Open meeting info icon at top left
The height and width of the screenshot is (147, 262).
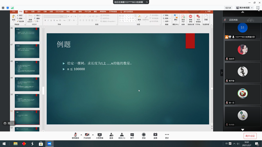coord(3,8)
